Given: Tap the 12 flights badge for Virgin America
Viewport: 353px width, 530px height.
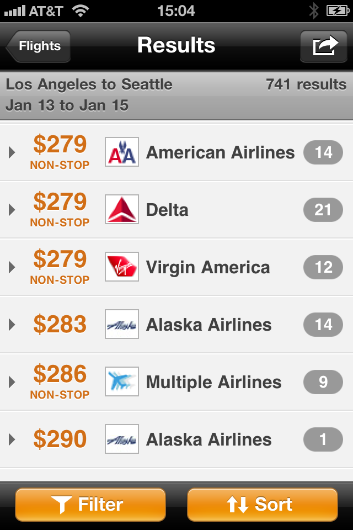Looking at the screenshot, I should [323, 267].
